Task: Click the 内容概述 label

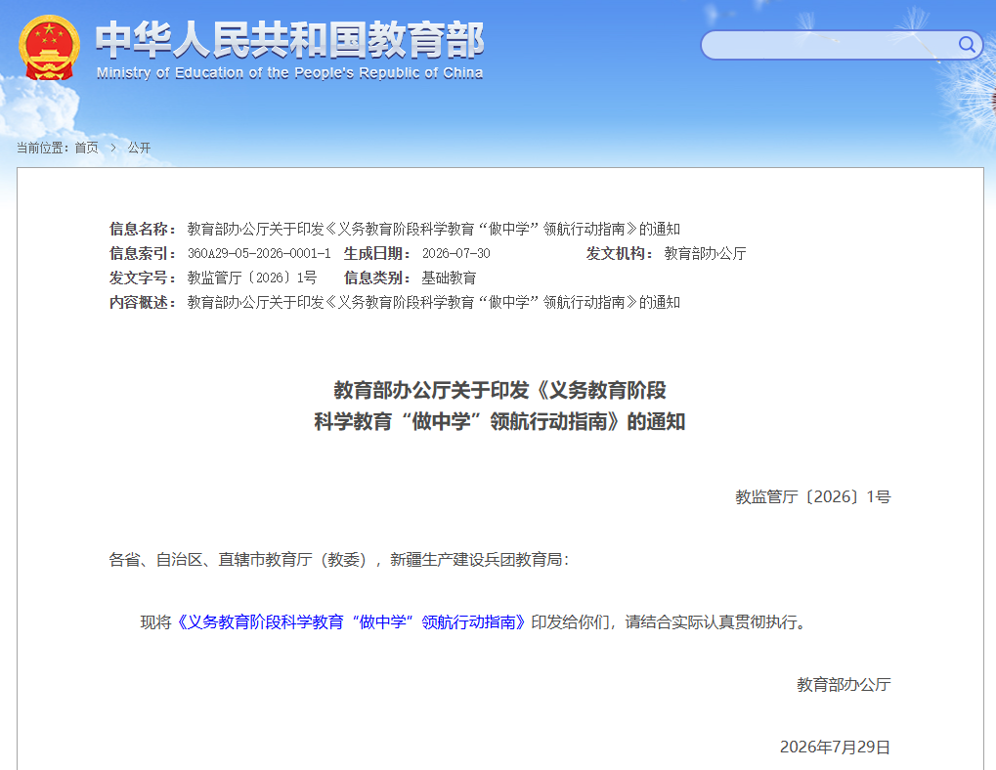Action: coord(143,302)
